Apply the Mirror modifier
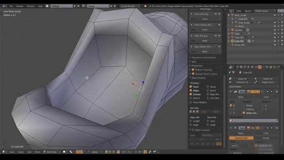 point(241,97)
